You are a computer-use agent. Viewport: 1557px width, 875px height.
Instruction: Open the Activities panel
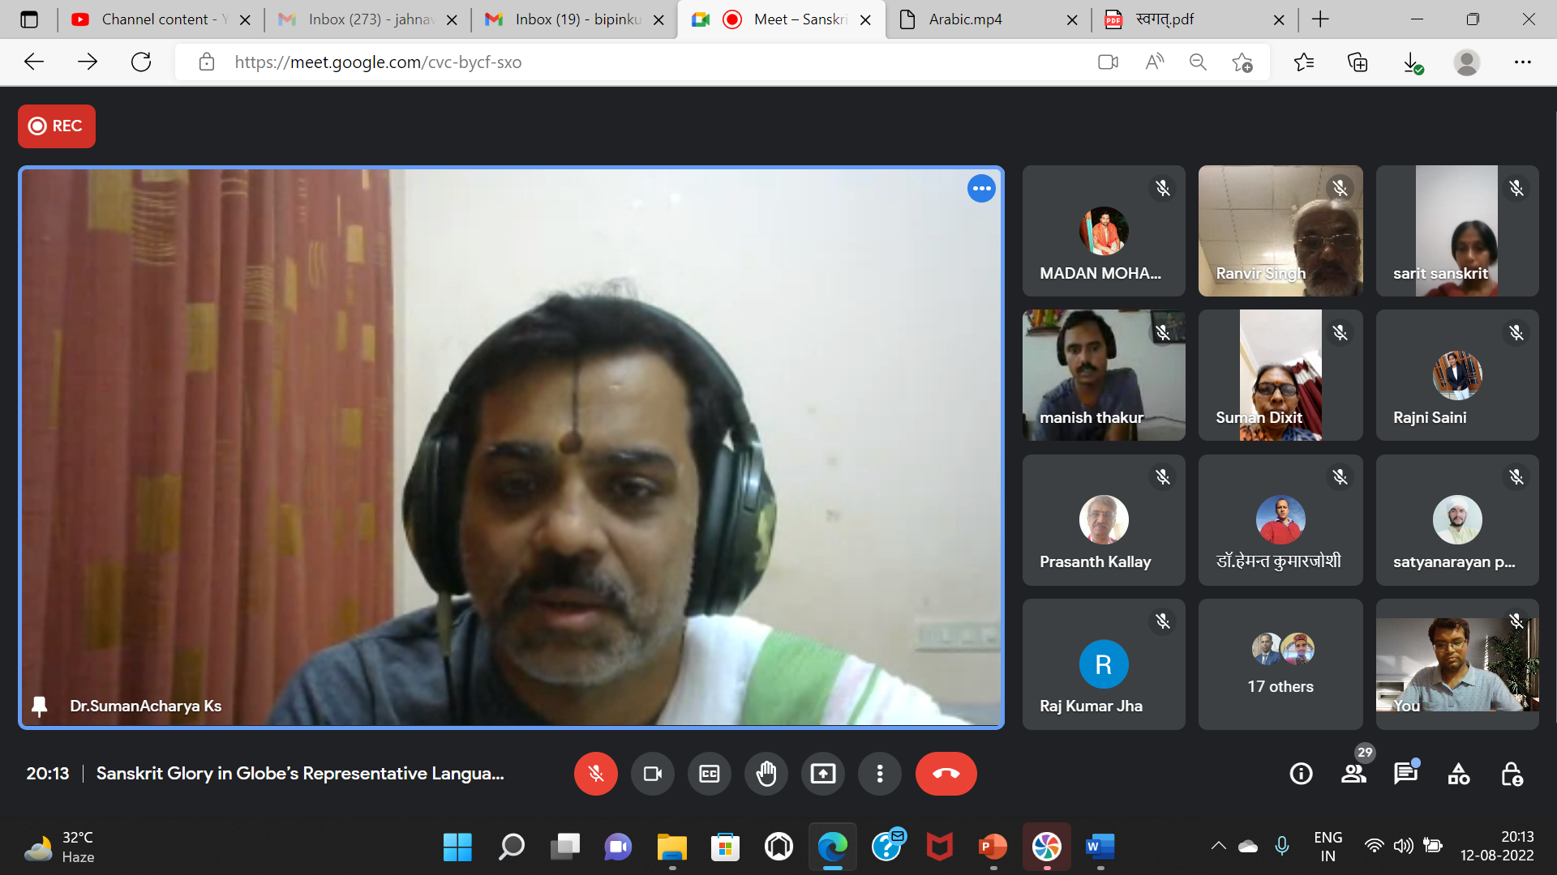[x=1458, y=774]
